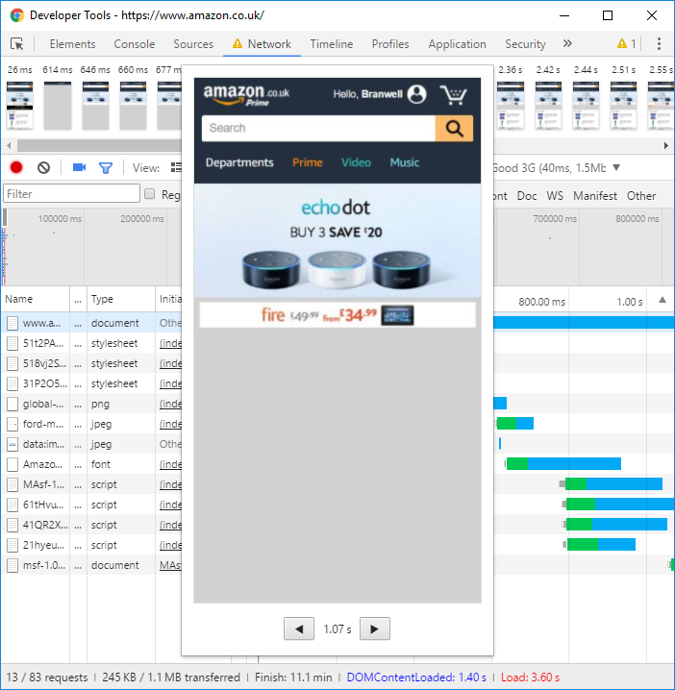The image size is (675, 690).
Task: Switch to the Console tab
Action: (135, 44)
